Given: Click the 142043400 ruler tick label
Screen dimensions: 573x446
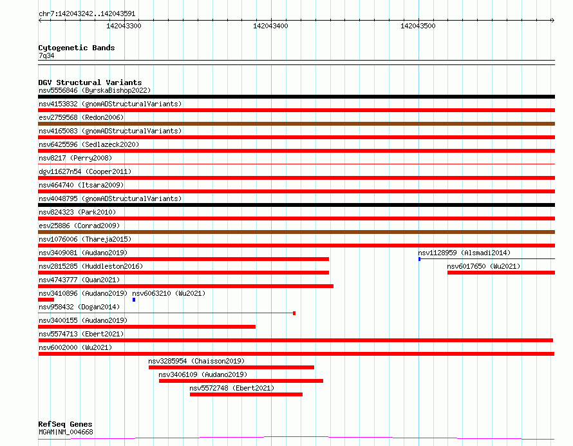Looking at the screenshot, I should (x=271, y=26).
